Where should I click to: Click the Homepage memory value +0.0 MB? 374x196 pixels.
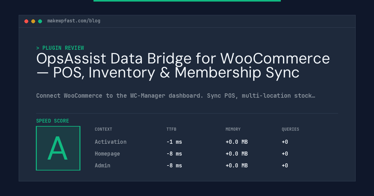[x=237, y=154]
